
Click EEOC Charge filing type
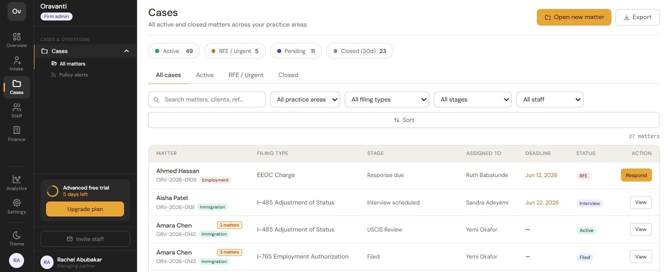276,175
